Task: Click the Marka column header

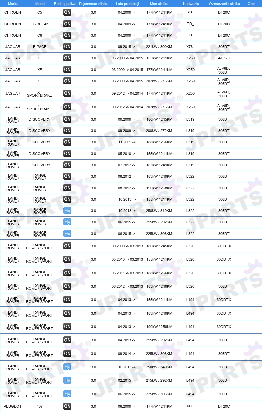Action: pos(13,4)
